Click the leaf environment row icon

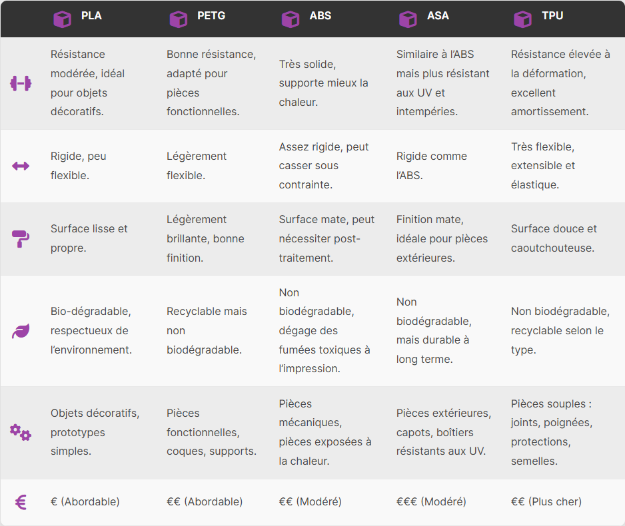(21, 331)
